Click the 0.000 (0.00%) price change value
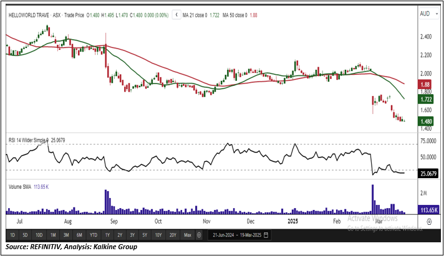Image resolution: width=444 pixels, height=256 pixels. coord(157,16)
